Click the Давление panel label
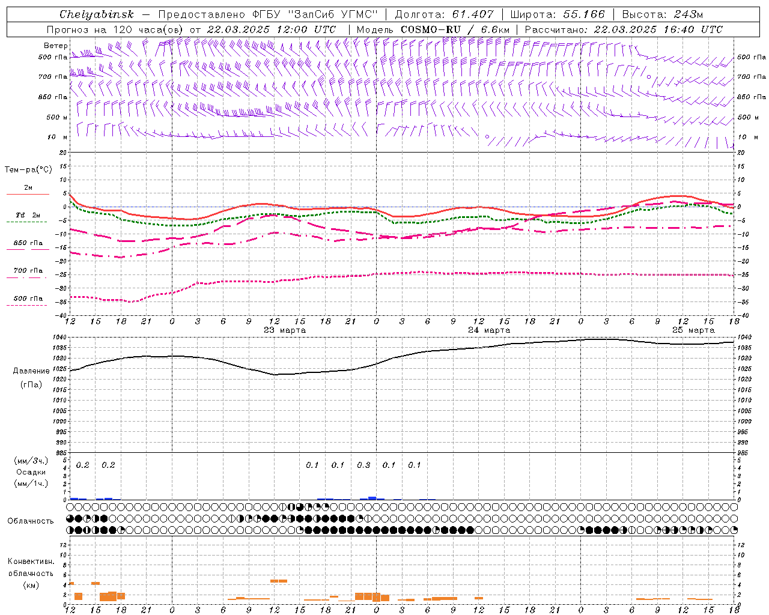The height and width of the screenshot is (615, 769). [31, 371]
